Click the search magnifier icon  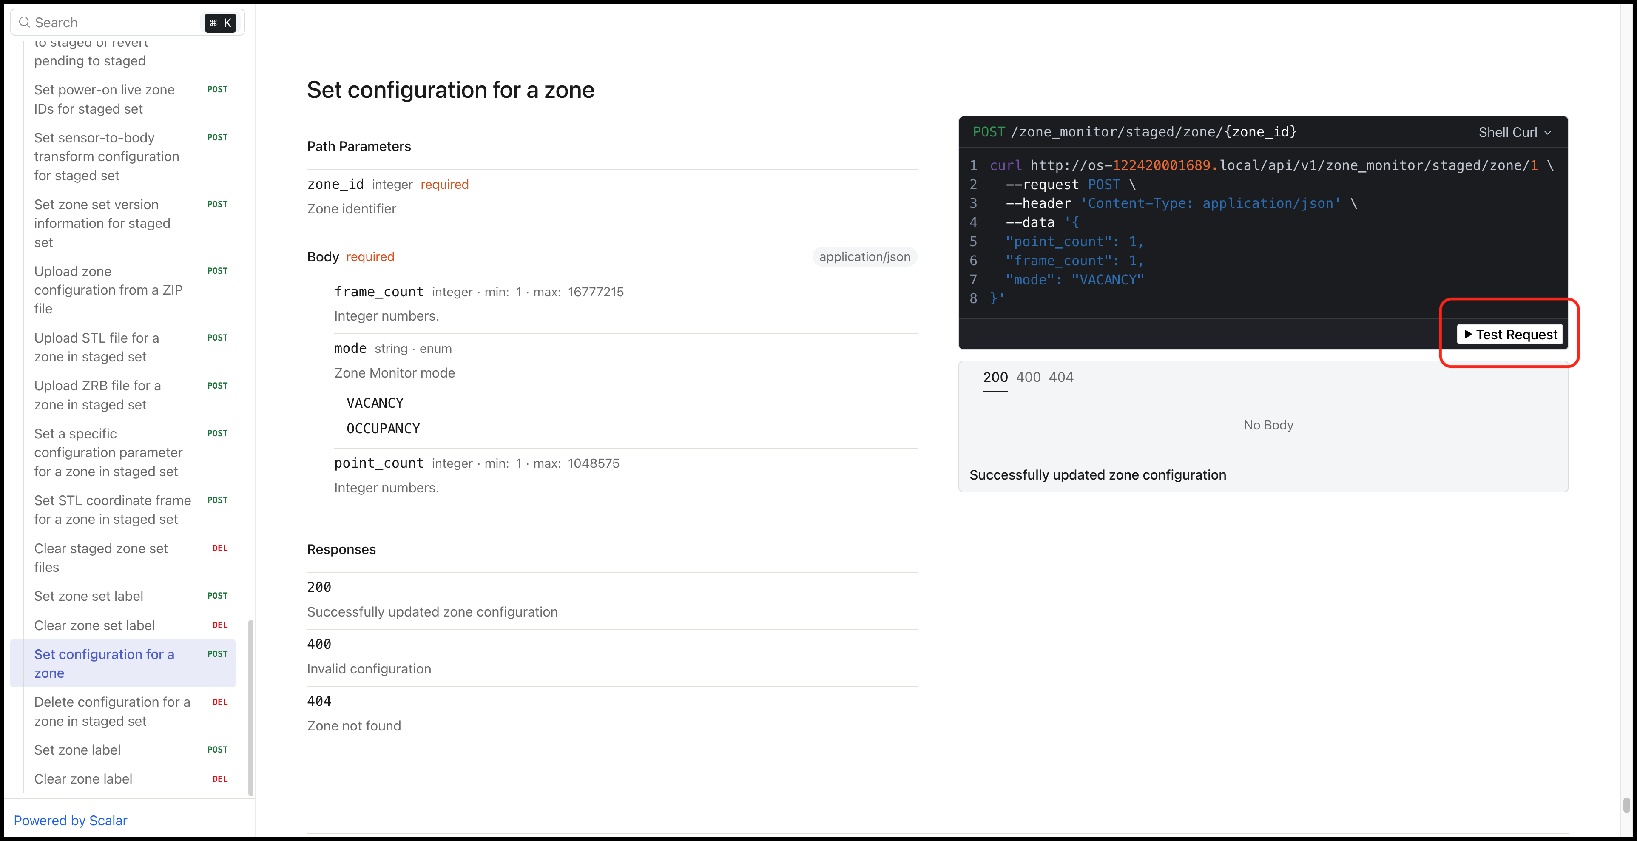tap(25, 22)
